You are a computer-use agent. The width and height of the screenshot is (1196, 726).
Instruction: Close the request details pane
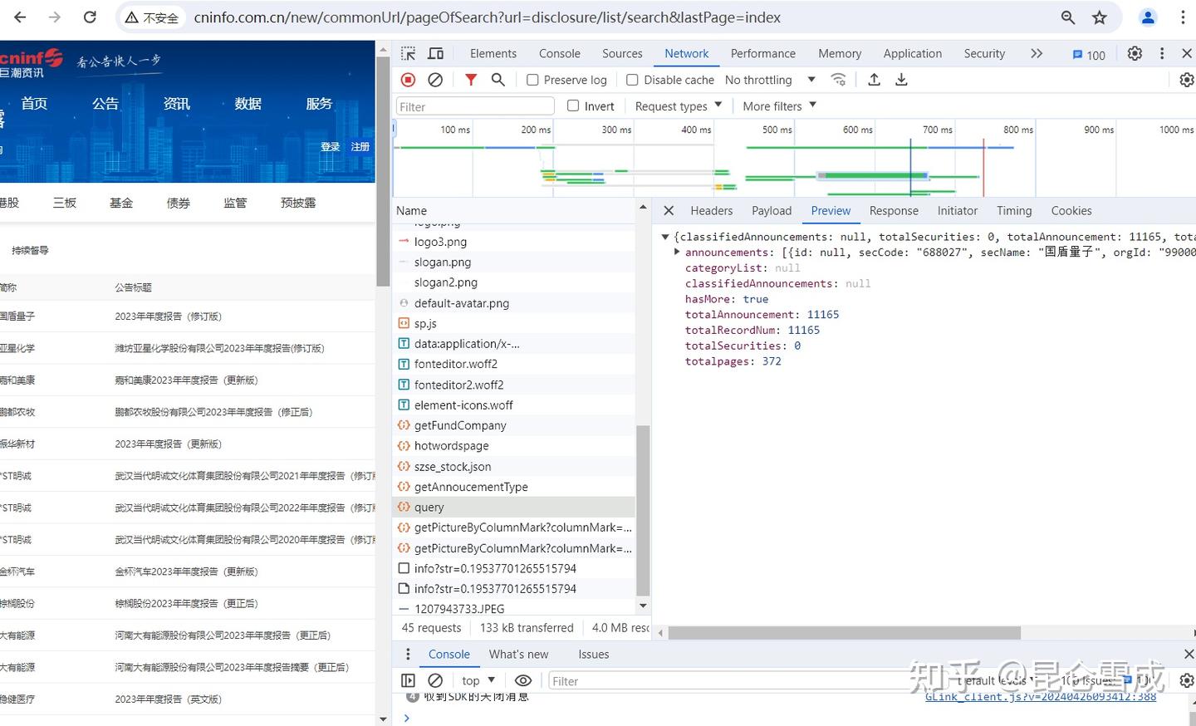click(669, 211)
